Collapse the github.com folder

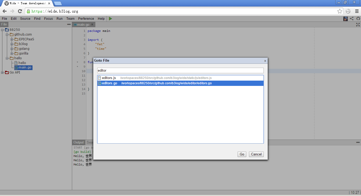(7, 34)
